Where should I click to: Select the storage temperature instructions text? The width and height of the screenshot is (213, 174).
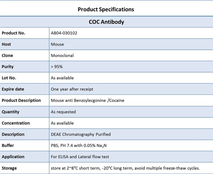(125, 168)
